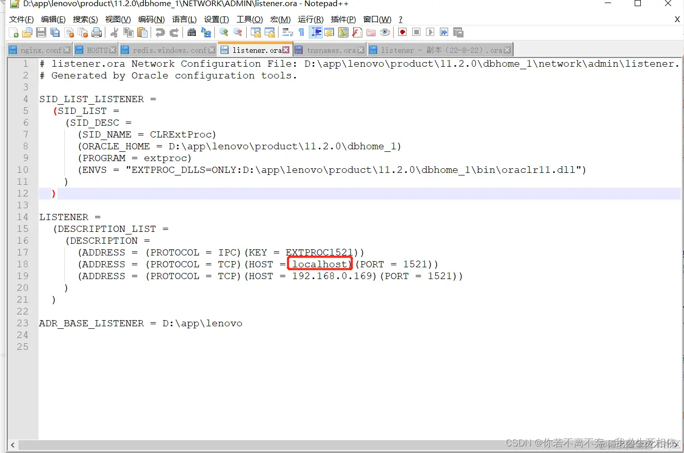Screen dimensions: 684x453
Task: Close the nginx.conf tab
Action: [67, 50]
